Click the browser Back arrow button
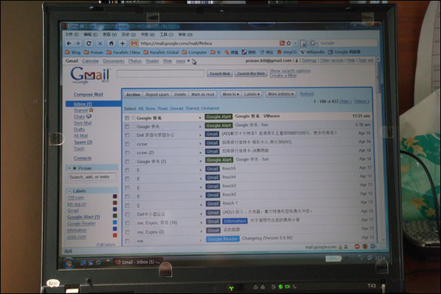Viewport: 441px width, 294px height. tap(69, 43)
